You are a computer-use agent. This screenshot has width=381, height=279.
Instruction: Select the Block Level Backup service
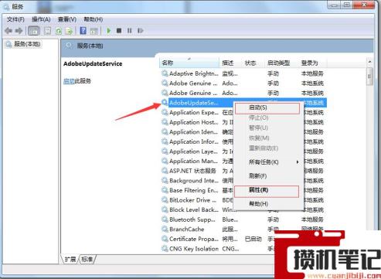coord(197,209)
